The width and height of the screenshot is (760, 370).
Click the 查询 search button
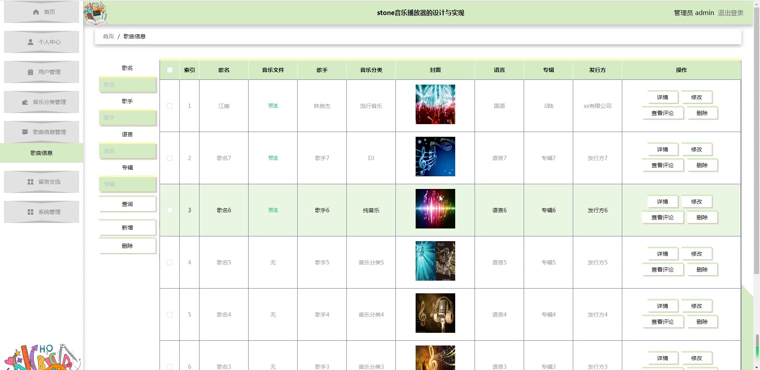127,204
